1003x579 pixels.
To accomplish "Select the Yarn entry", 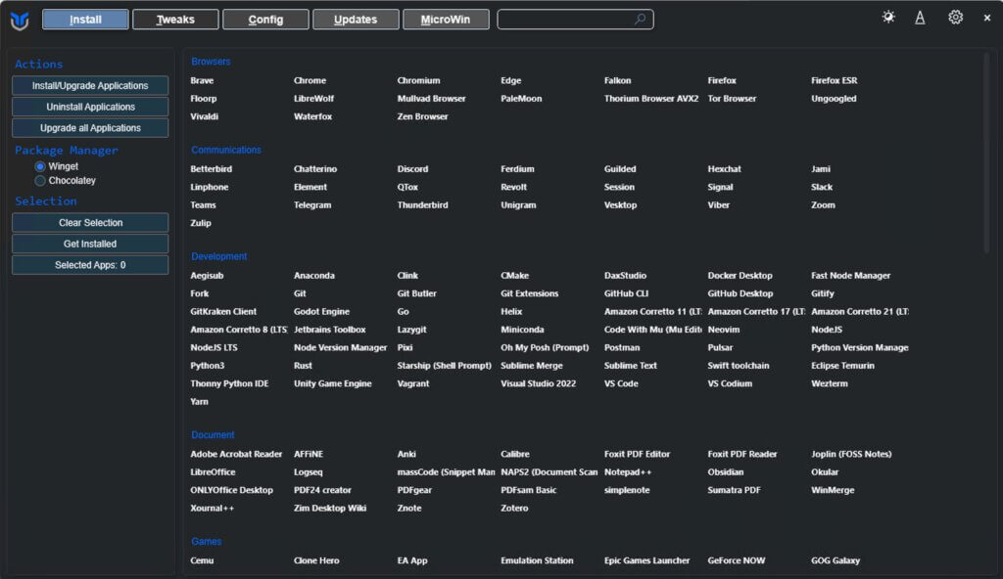I will (x=199, y=401).
